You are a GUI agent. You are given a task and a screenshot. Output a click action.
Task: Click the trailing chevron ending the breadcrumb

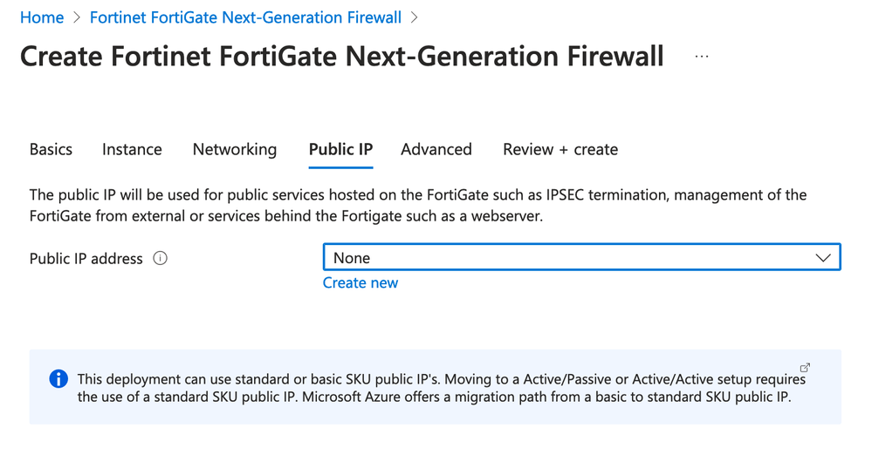point(414,17)
